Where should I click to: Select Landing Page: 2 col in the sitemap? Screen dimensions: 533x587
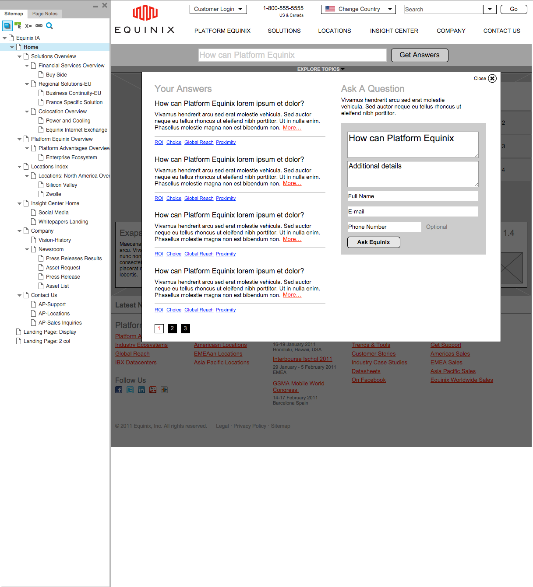[46, 341]
